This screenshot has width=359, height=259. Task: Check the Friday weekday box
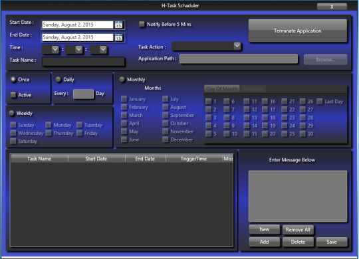(x=79, y=133)
